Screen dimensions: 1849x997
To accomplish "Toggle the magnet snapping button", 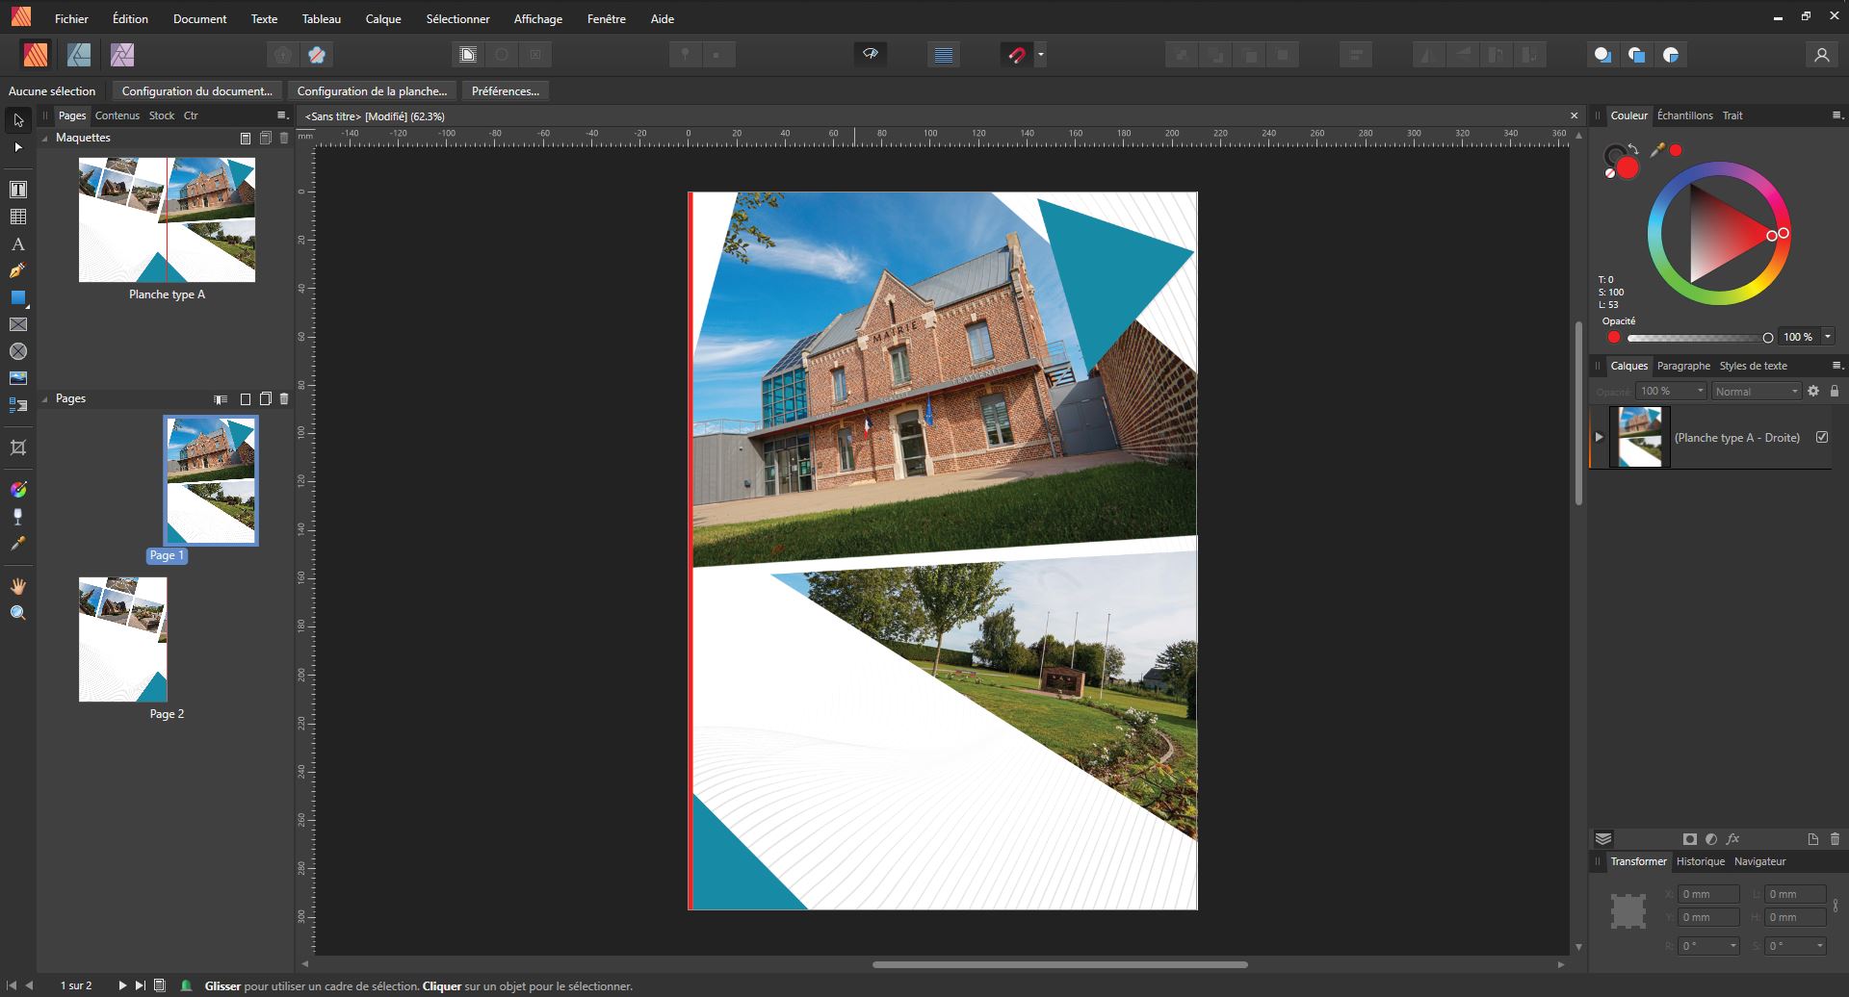I will (x=1016, y=55).
